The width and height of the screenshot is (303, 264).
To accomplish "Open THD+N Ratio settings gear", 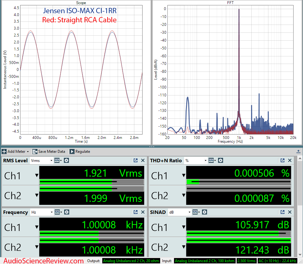I will [221, 160].
